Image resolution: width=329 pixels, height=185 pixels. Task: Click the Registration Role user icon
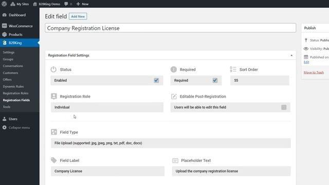(54, 96)
